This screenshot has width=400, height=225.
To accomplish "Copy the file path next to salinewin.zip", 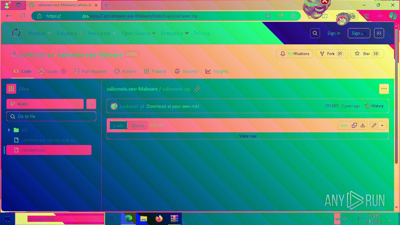I will [x=197, y=89].
